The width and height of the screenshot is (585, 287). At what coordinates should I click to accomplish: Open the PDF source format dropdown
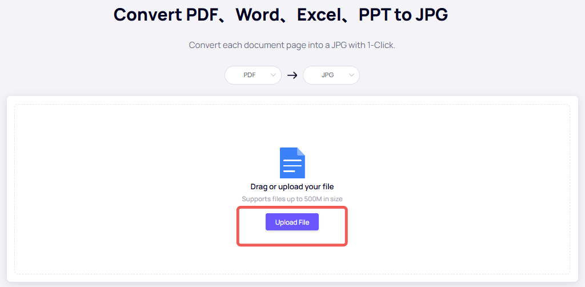click(253, 75)
